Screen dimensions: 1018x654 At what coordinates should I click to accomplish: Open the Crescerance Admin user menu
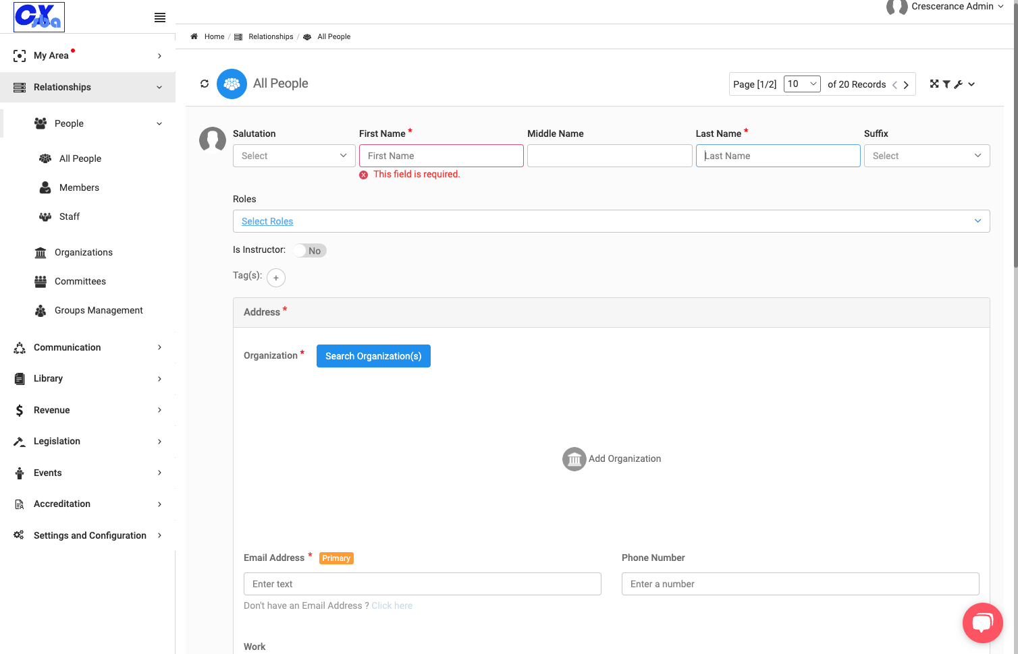(x=945, y=7)
